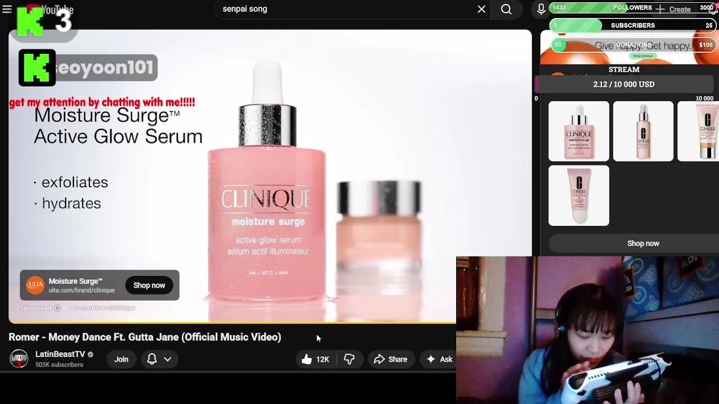Click the '503K subscribers' text
The width and height of the screenshot is (719, 404).
(59, 365)
